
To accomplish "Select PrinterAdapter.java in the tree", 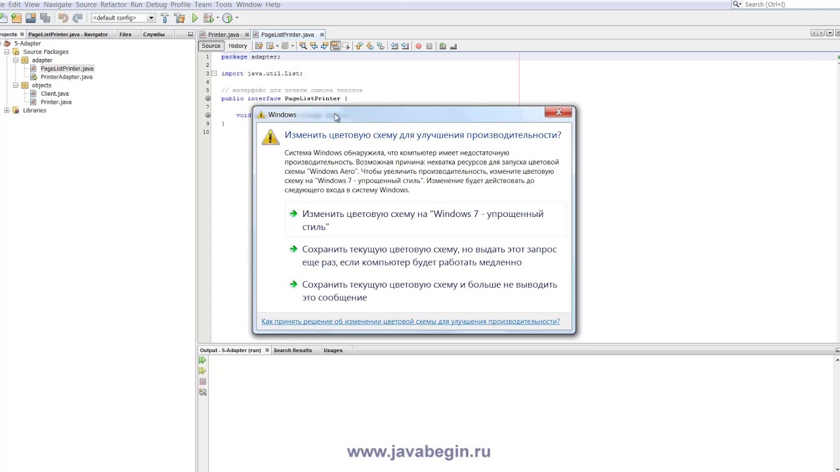I will tap(66, 77).
